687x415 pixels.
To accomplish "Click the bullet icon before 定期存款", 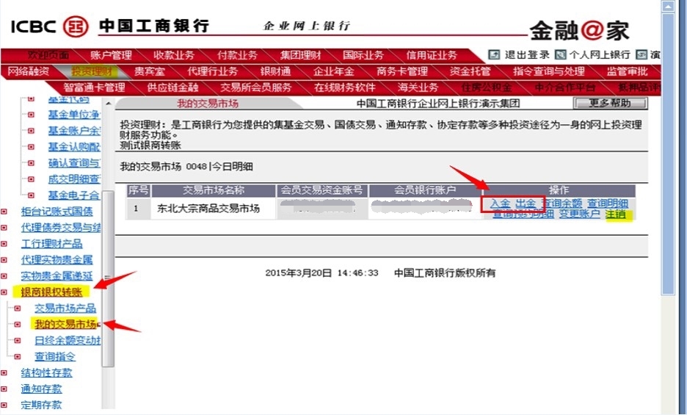I will click(4, 405).
